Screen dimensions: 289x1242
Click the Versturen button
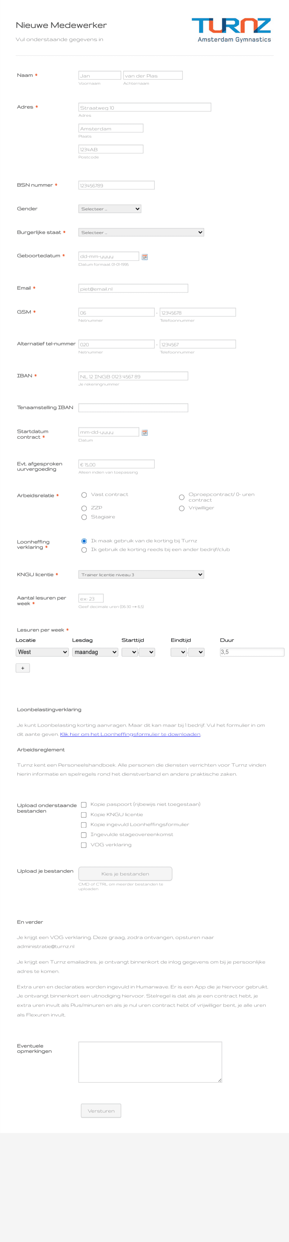click(101, 1110)
